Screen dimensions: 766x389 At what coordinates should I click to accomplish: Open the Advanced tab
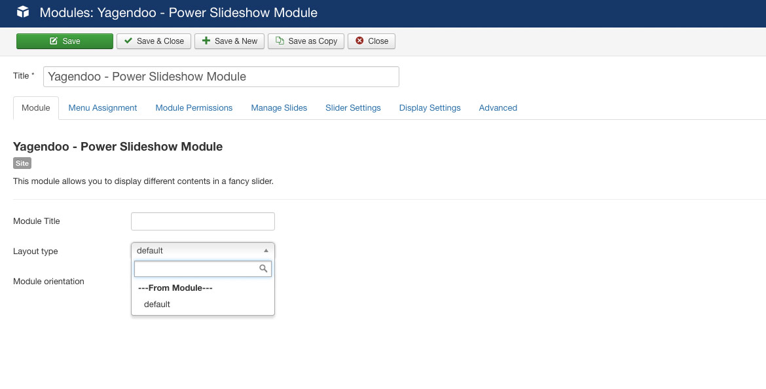click(498, 108)
